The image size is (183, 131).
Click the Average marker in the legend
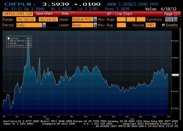tap(8, 43)
